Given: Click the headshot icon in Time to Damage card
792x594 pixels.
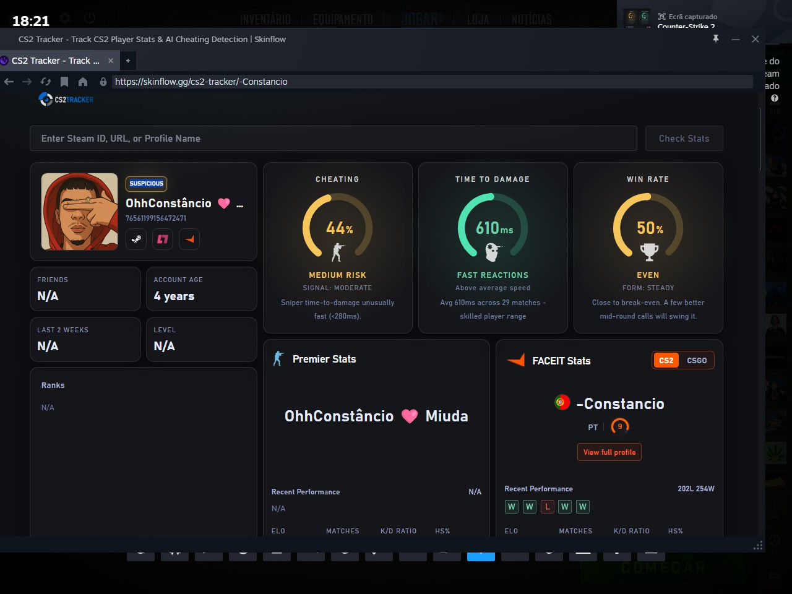Looking at the screenshot, I should pos(493,251).
